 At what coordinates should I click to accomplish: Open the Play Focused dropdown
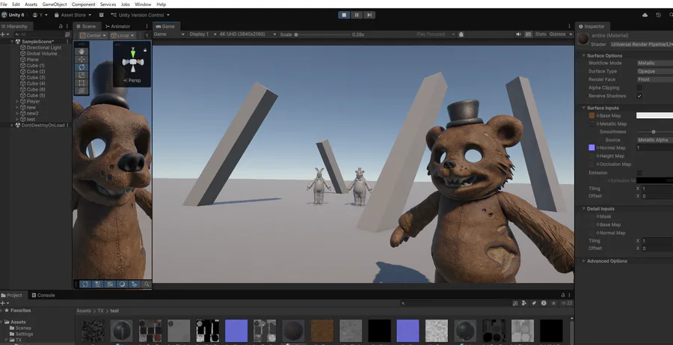[435, 34]
